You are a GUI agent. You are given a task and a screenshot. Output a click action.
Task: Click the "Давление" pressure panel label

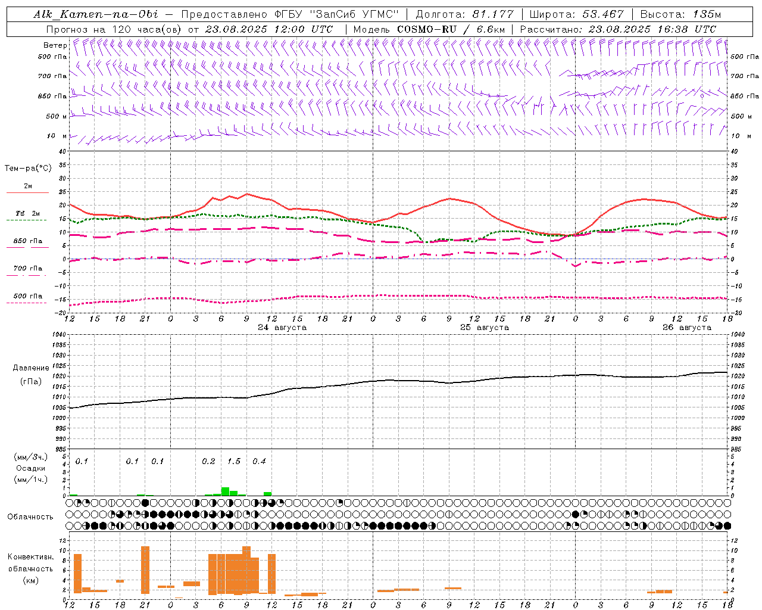pyautogui.click(x=31, y=368)
